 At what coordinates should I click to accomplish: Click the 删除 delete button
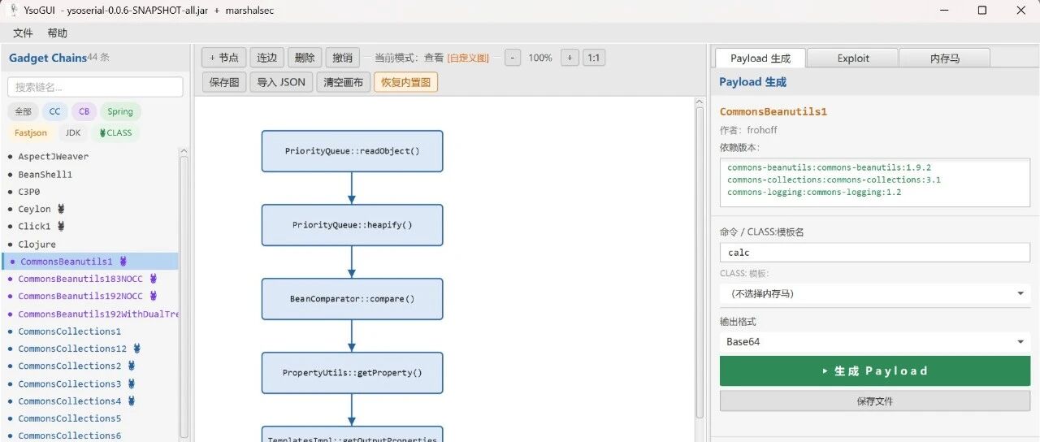305,58
